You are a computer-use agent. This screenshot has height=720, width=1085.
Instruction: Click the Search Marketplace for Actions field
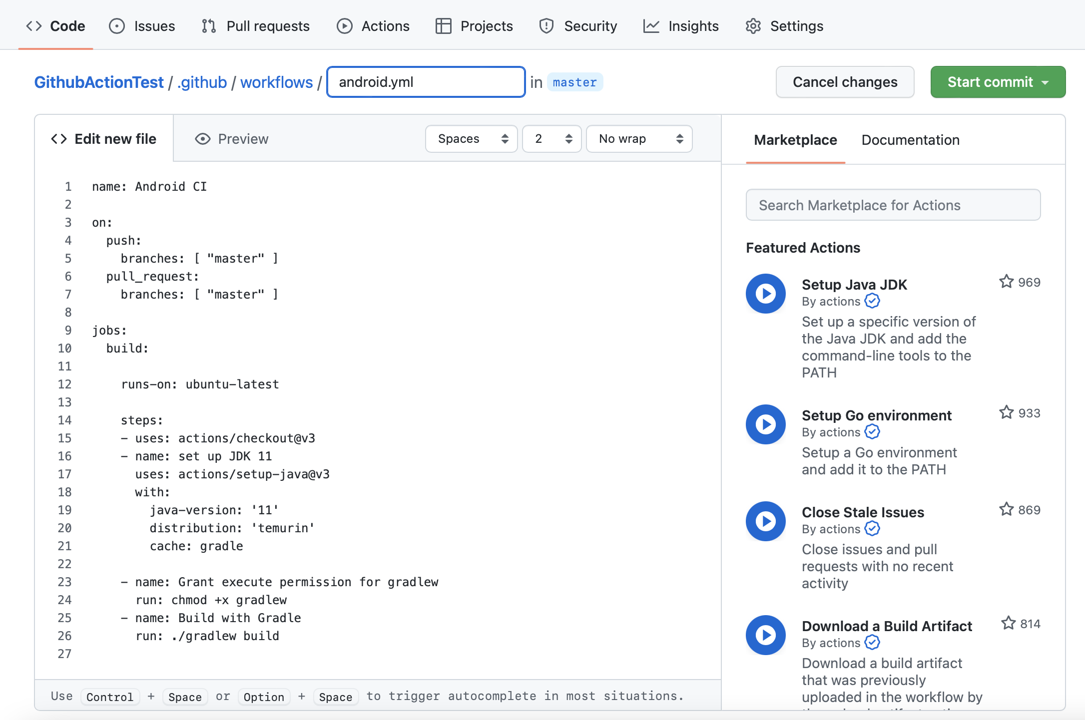[x=893, y=205]
